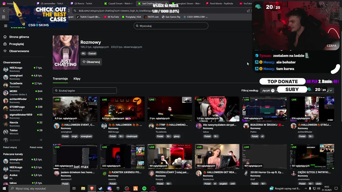Open NEEXcsgo channel in followed list

pos(23,69)
